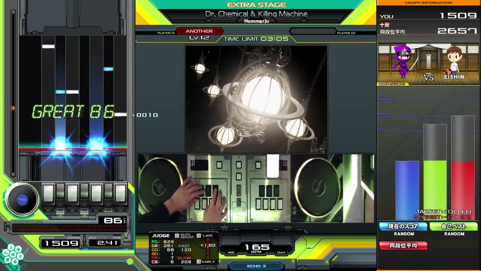Click the GR: 261 judge row
This screenshot has height=271, width=481.
tap(162, 246)
